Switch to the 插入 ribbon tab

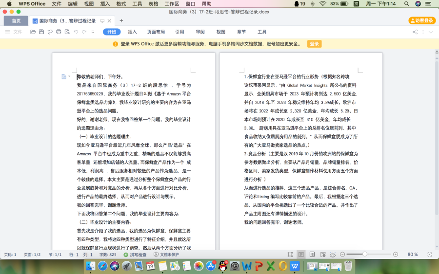pyautogui.click(x=132, y=32)
